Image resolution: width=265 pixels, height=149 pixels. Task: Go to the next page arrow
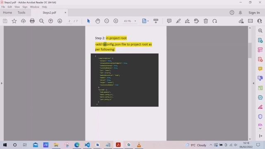click(x=60, y=21)
